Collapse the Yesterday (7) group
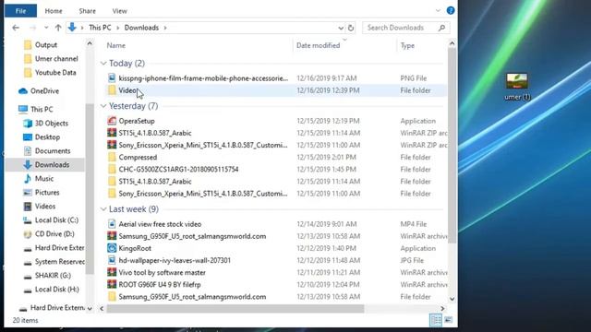This screenshot has height=332, width=591. click(103, 106)
